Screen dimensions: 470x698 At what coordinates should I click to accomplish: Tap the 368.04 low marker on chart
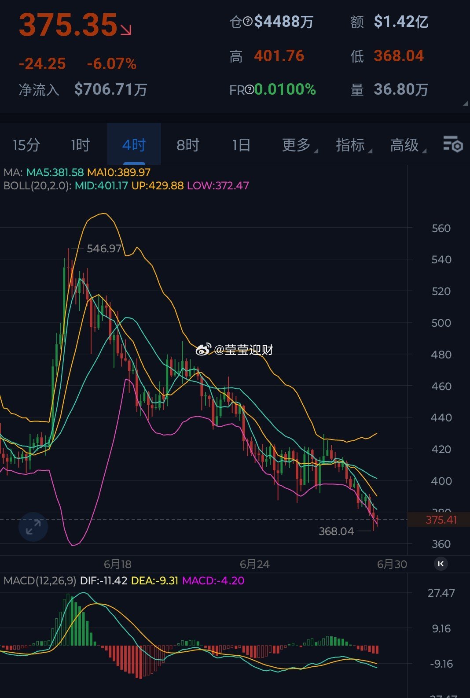click(x=336, y=531)
